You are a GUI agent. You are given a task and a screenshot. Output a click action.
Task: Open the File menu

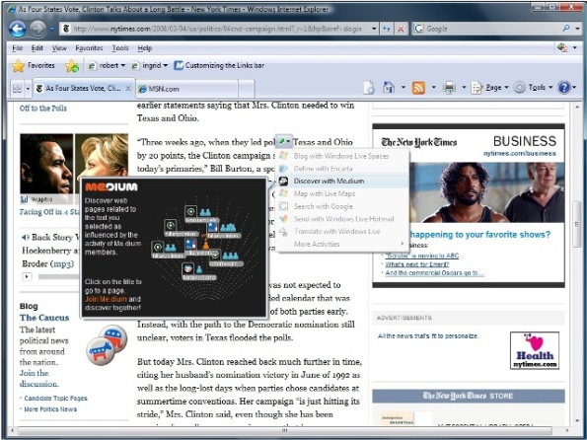tap(17, 48)
